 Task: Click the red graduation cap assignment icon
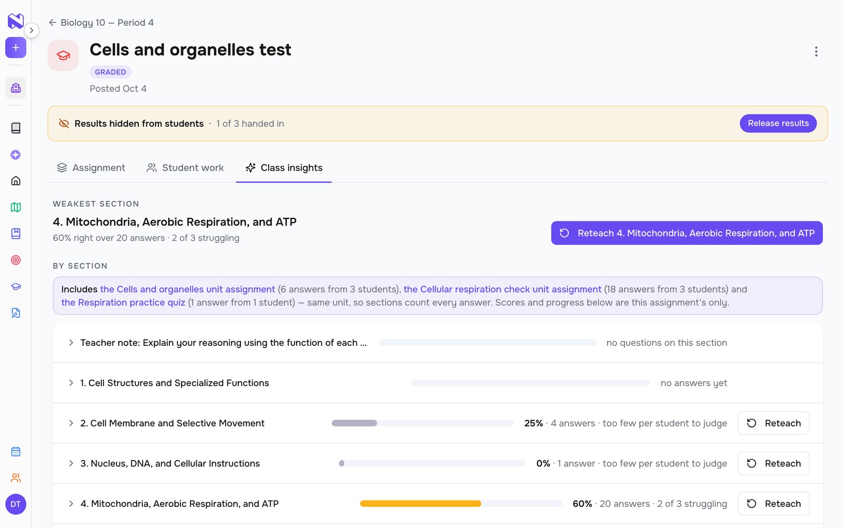click(x=63, y=55)
